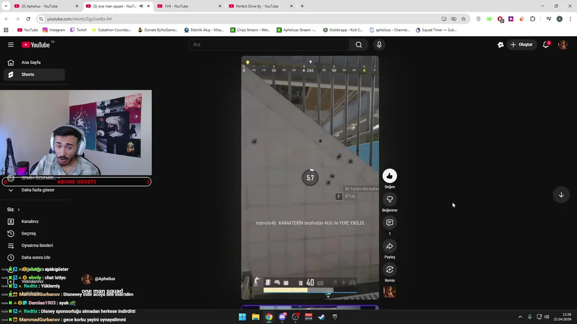Focus the Ara search field
Viewport: 577px width, 324px height.
[x=269, y=45]
